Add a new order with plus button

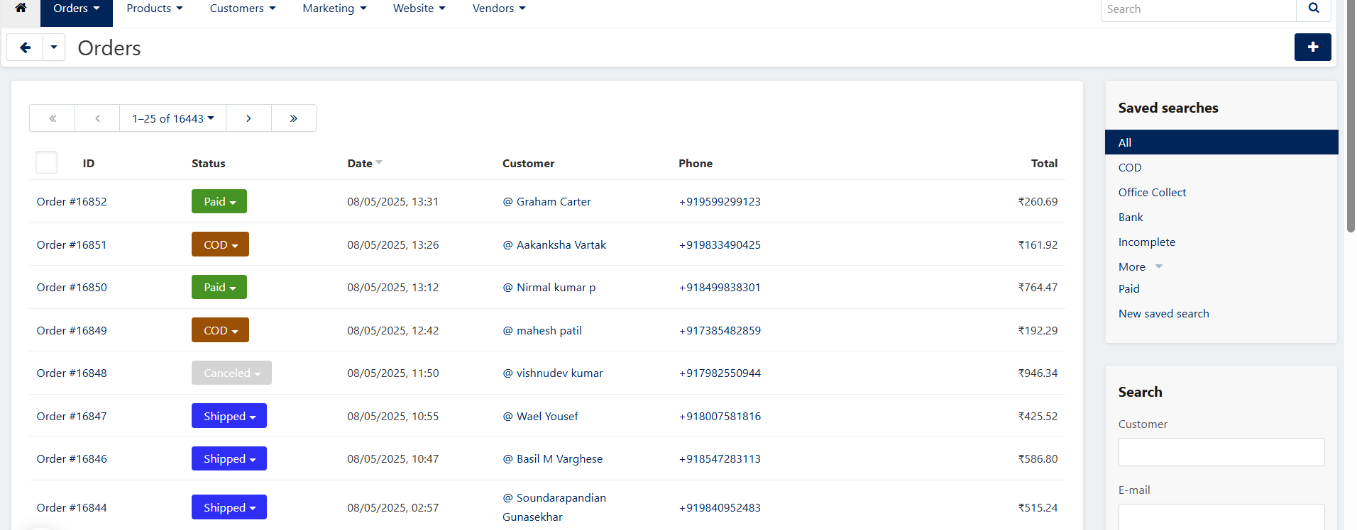1312,47
